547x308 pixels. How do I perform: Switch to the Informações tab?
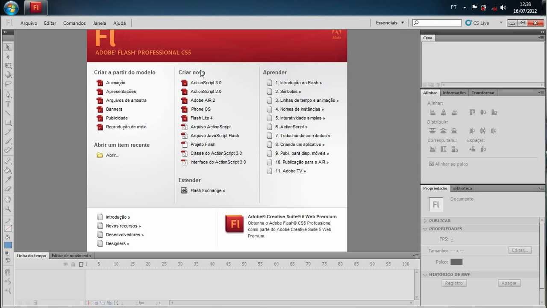tap(454, 93)
